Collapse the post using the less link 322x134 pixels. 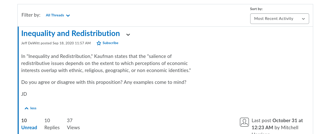(33, 108)
